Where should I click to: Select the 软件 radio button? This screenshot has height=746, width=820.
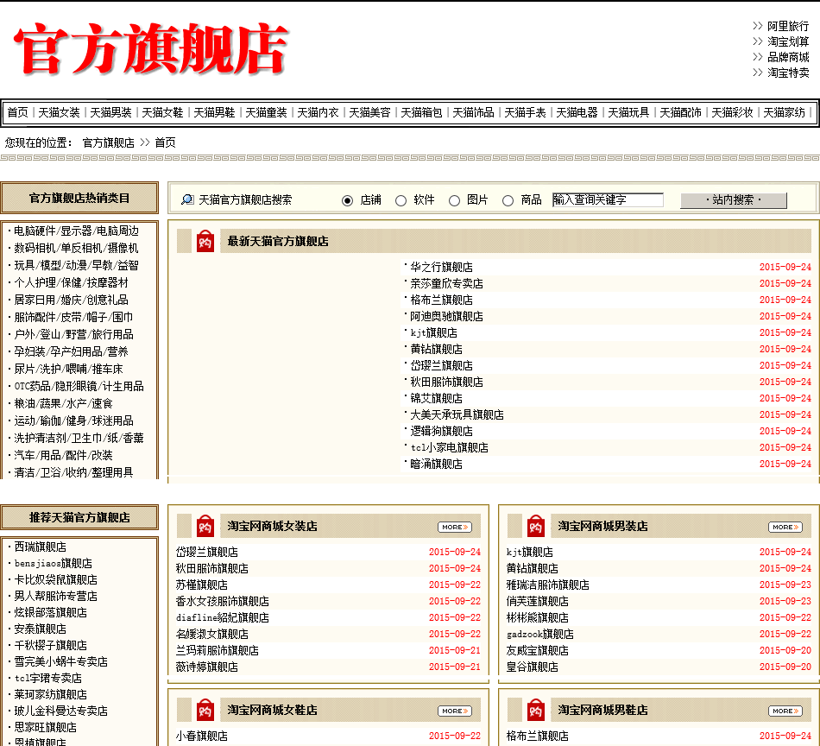coord(401,200)
